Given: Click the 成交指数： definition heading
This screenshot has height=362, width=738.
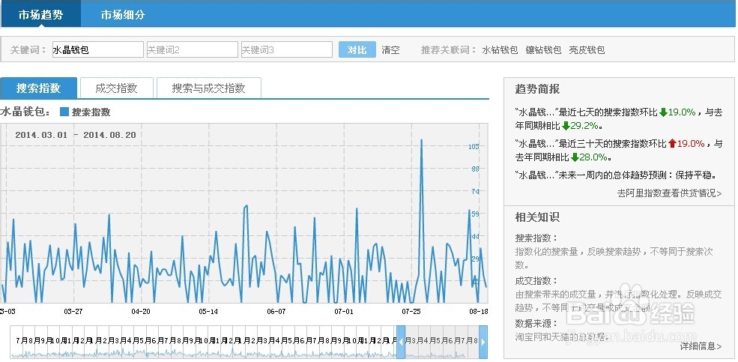Looking at the screenshot, I should pos(536,281).
